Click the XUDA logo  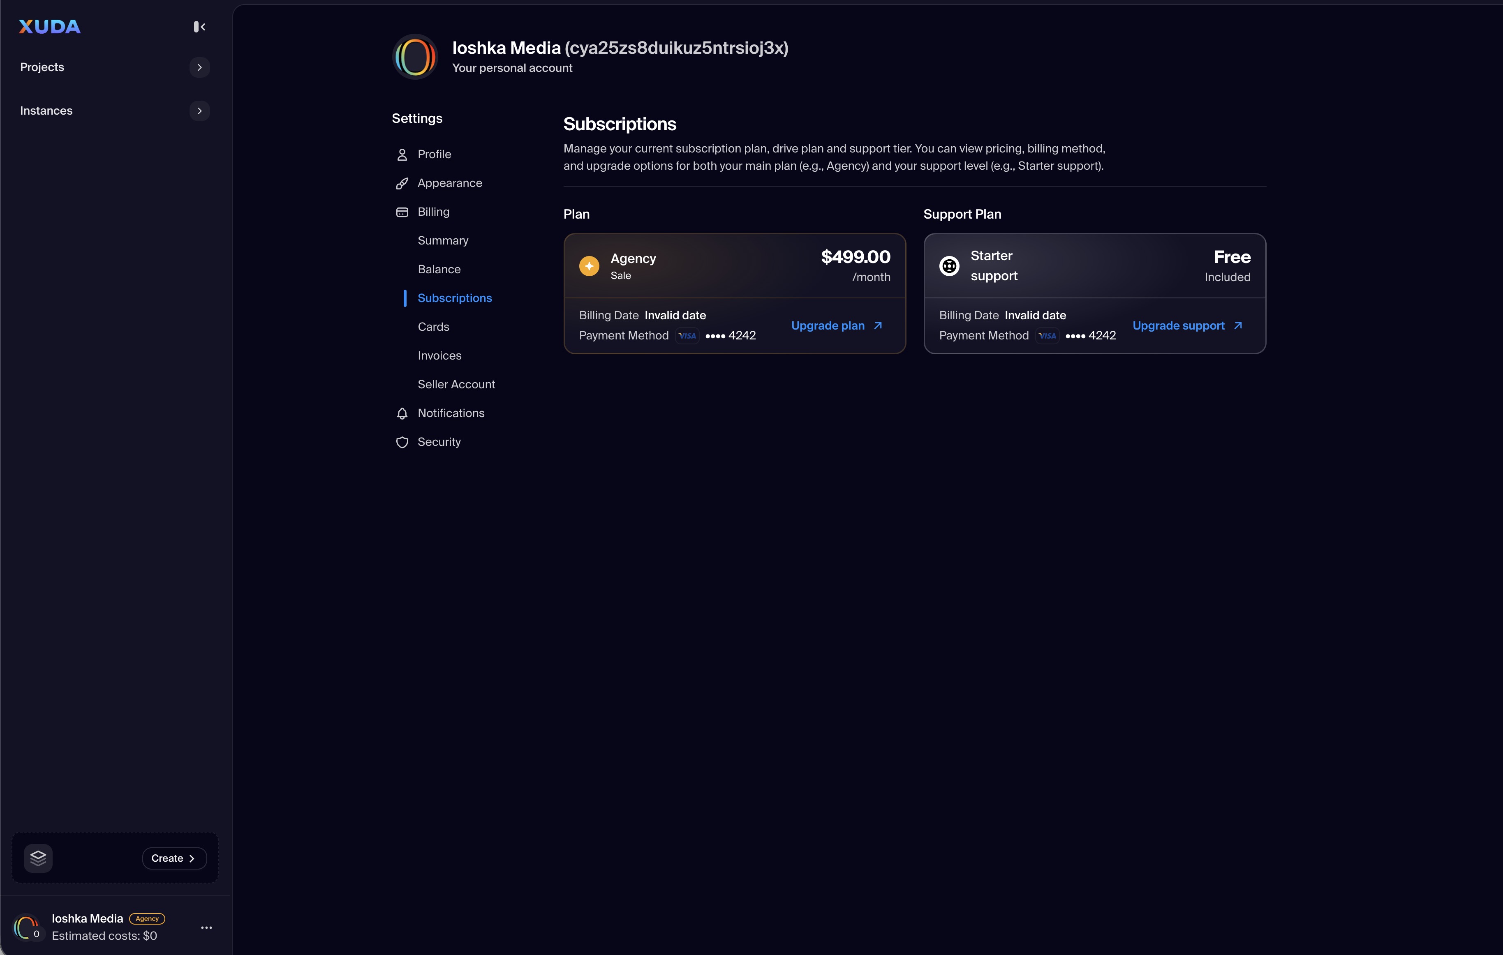click(50, 26)
